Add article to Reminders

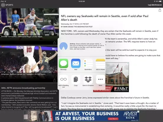coord(88,63)
